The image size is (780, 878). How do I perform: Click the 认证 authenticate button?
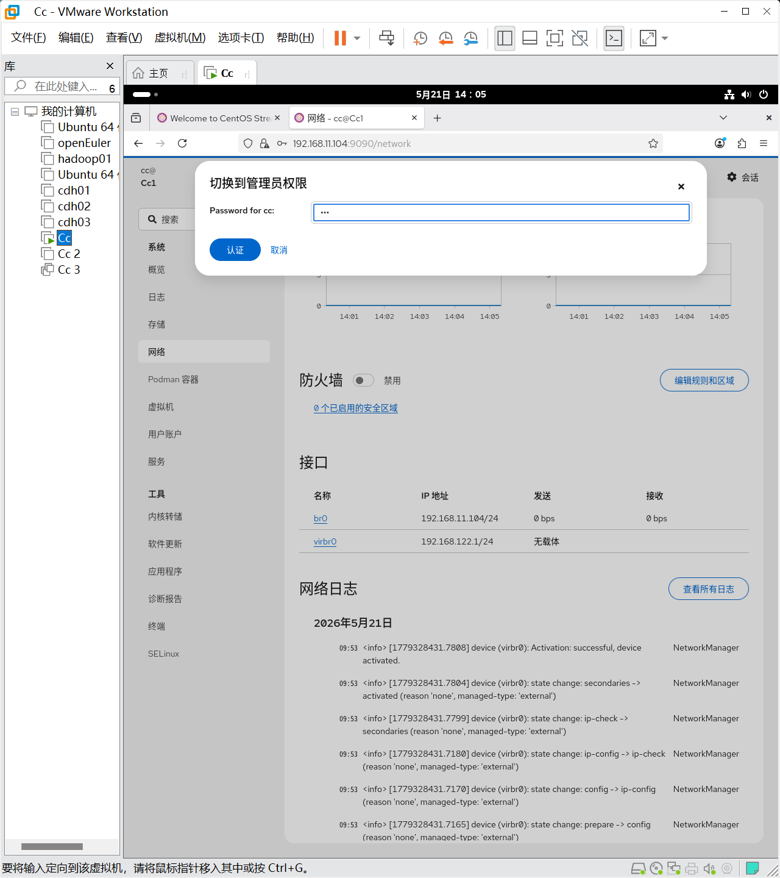click(x=235, y=250)
